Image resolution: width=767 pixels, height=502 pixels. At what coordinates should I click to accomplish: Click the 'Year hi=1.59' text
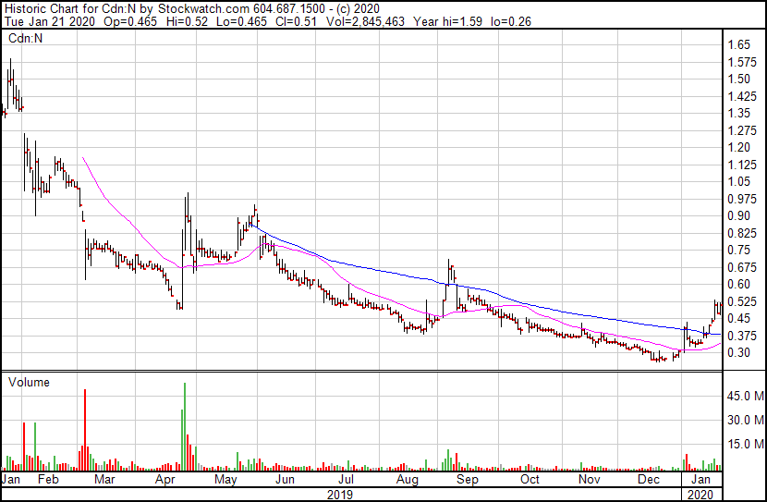point(447,21)
